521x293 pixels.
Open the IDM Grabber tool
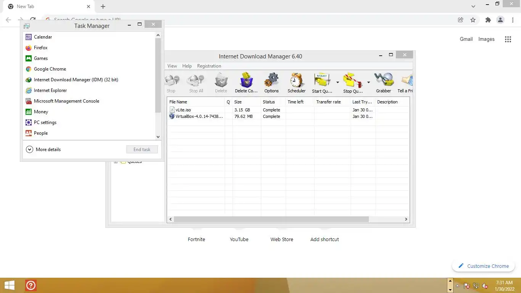(x=383, y=83)
